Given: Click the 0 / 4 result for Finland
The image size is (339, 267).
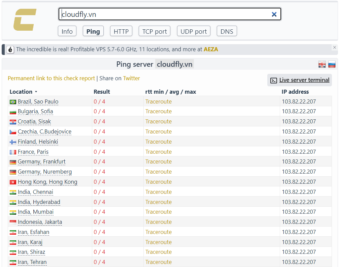Looking at the screenshot, I should pyautogui.click(x=99, y=142).
